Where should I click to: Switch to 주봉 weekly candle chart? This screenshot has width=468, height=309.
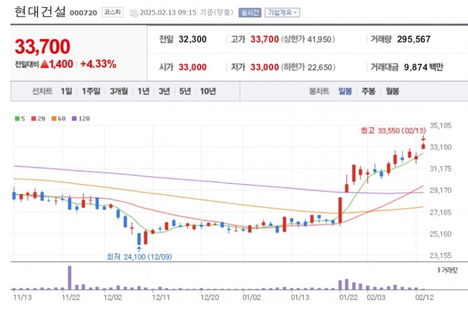(368, 91)
